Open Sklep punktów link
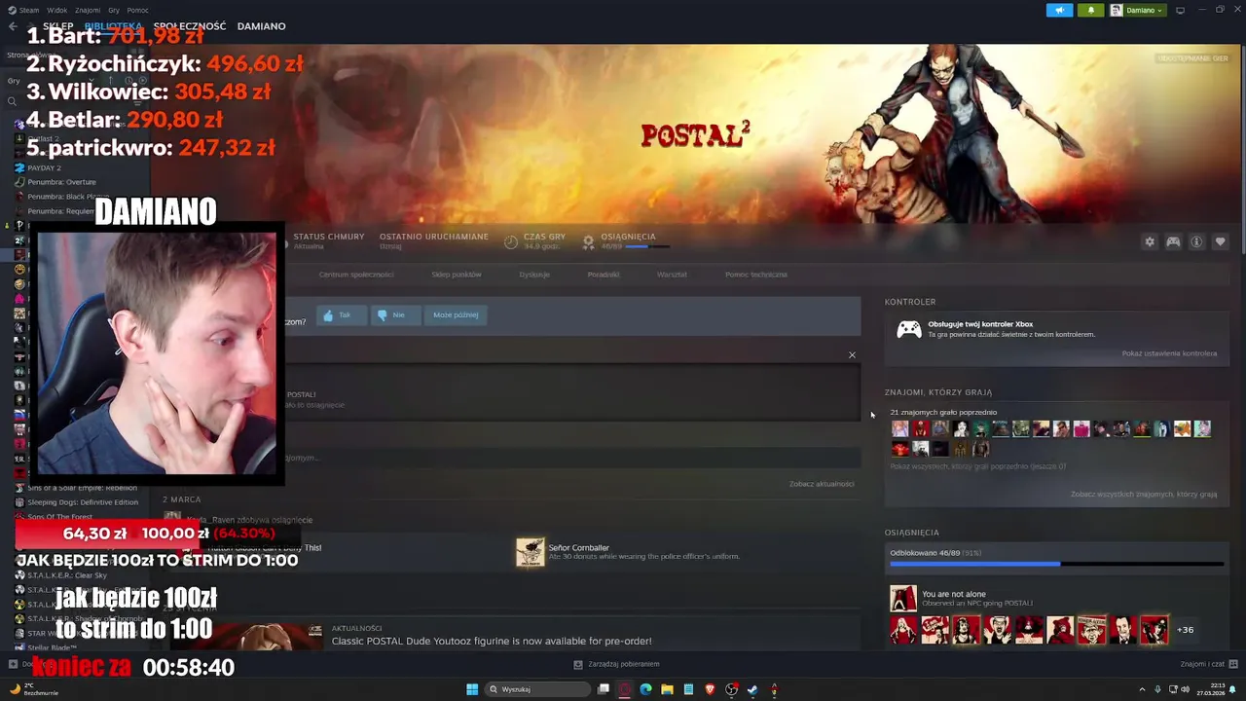This screenshot has height=701, width=1246. [x=457, y=275]
